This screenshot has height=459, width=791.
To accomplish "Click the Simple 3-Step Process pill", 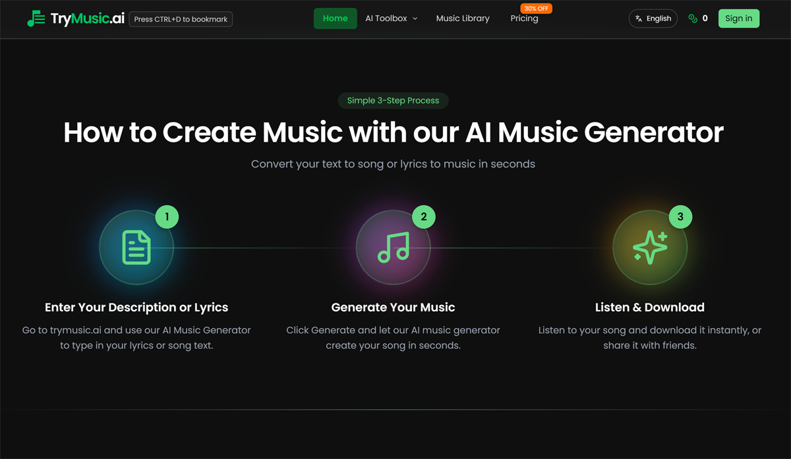I will (x=393, y=100).
